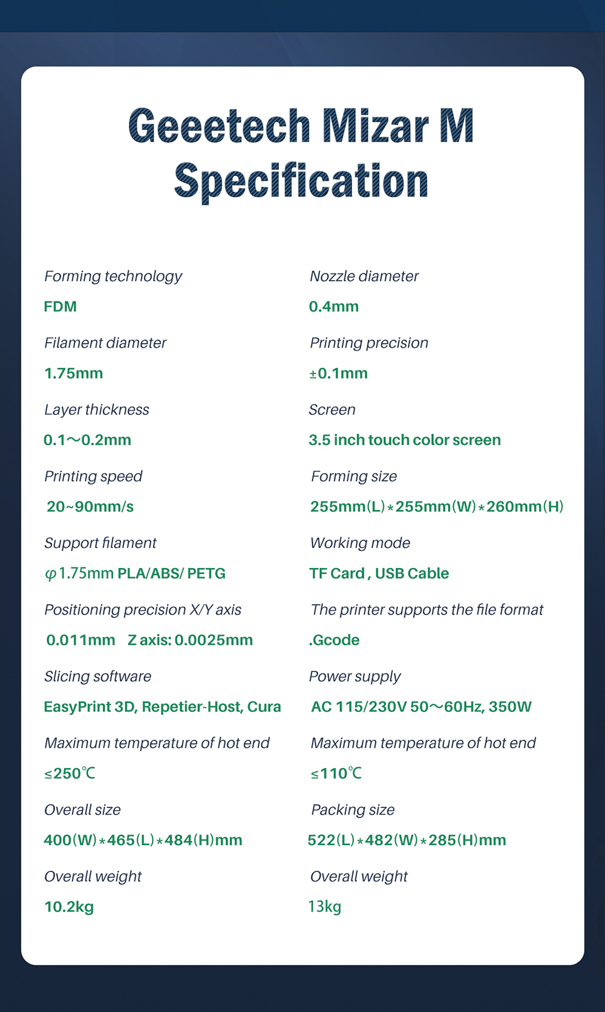Click the Geeetech Mizar M Specification title
This screenshot has width=605, height=1012.
(x=301, y=152)
